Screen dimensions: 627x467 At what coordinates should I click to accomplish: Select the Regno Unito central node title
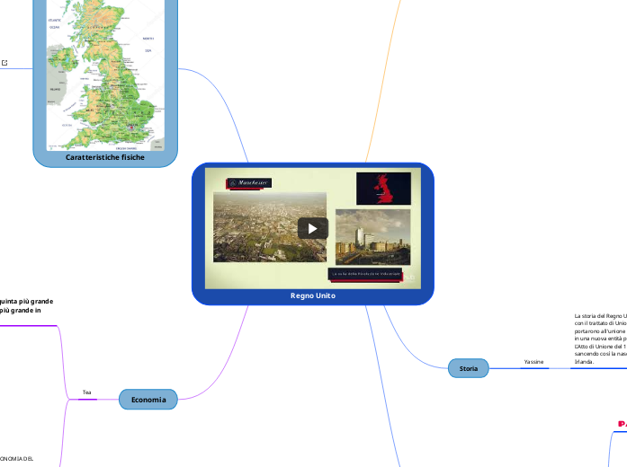tap(312, 295)
